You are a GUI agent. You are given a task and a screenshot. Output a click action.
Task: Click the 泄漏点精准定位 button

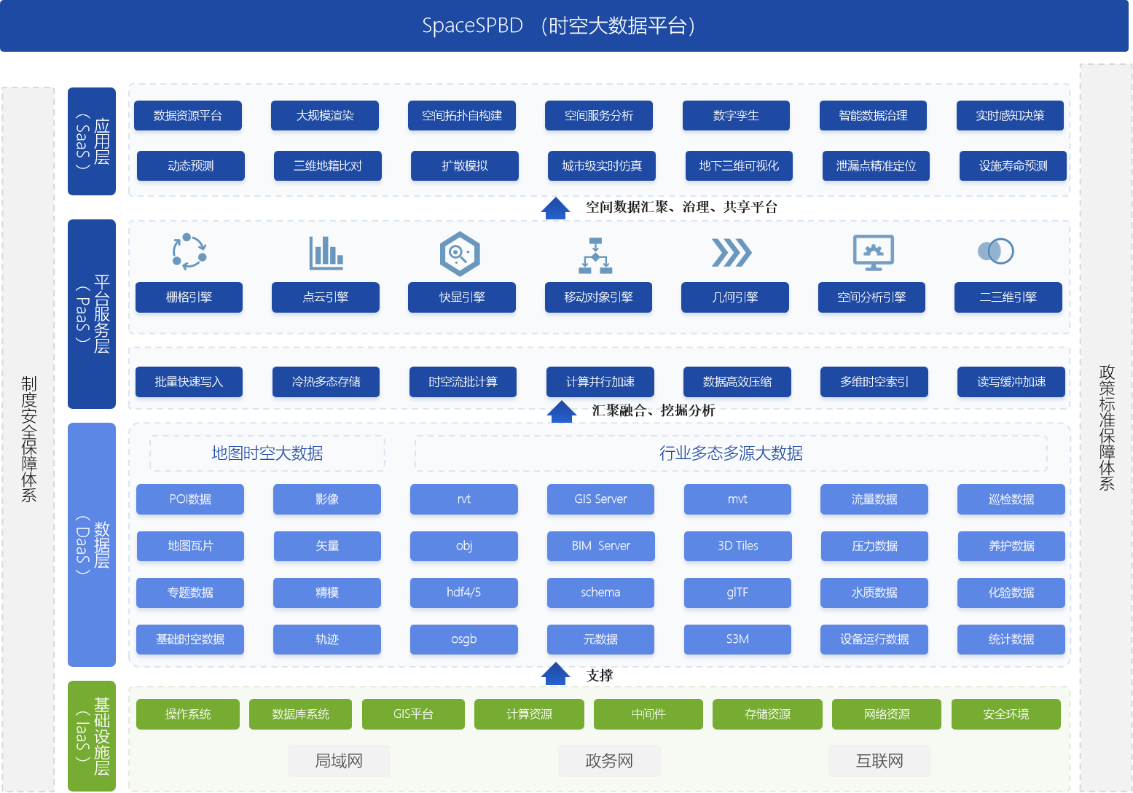(x=876, y=165)
